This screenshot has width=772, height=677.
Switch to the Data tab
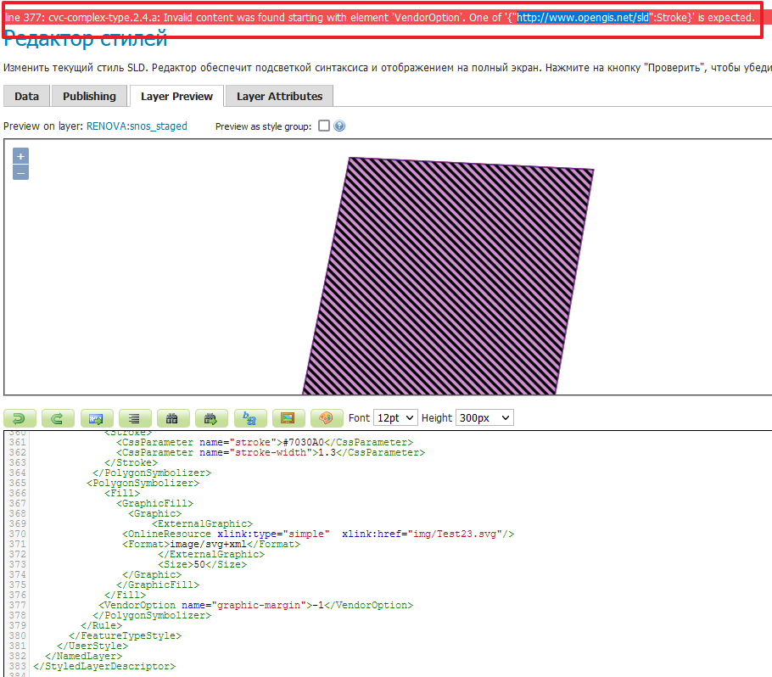[27, 96]
